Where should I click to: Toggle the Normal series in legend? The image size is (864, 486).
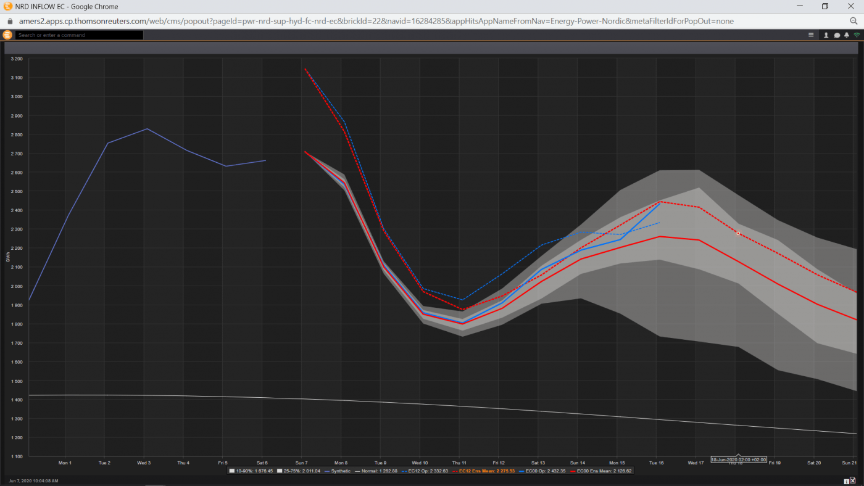(x=376, y=471)
